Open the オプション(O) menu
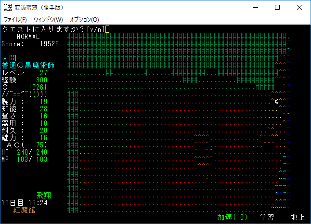The image size is (311, 224). pos(84,20)
